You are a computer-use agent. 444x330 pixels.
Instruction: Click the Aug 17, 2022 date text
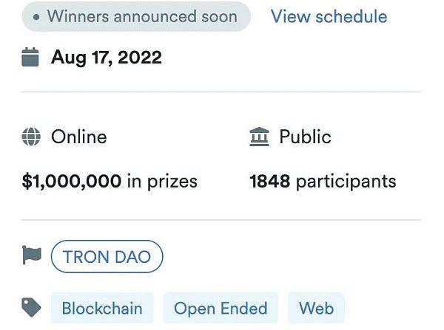click(107, 58)
